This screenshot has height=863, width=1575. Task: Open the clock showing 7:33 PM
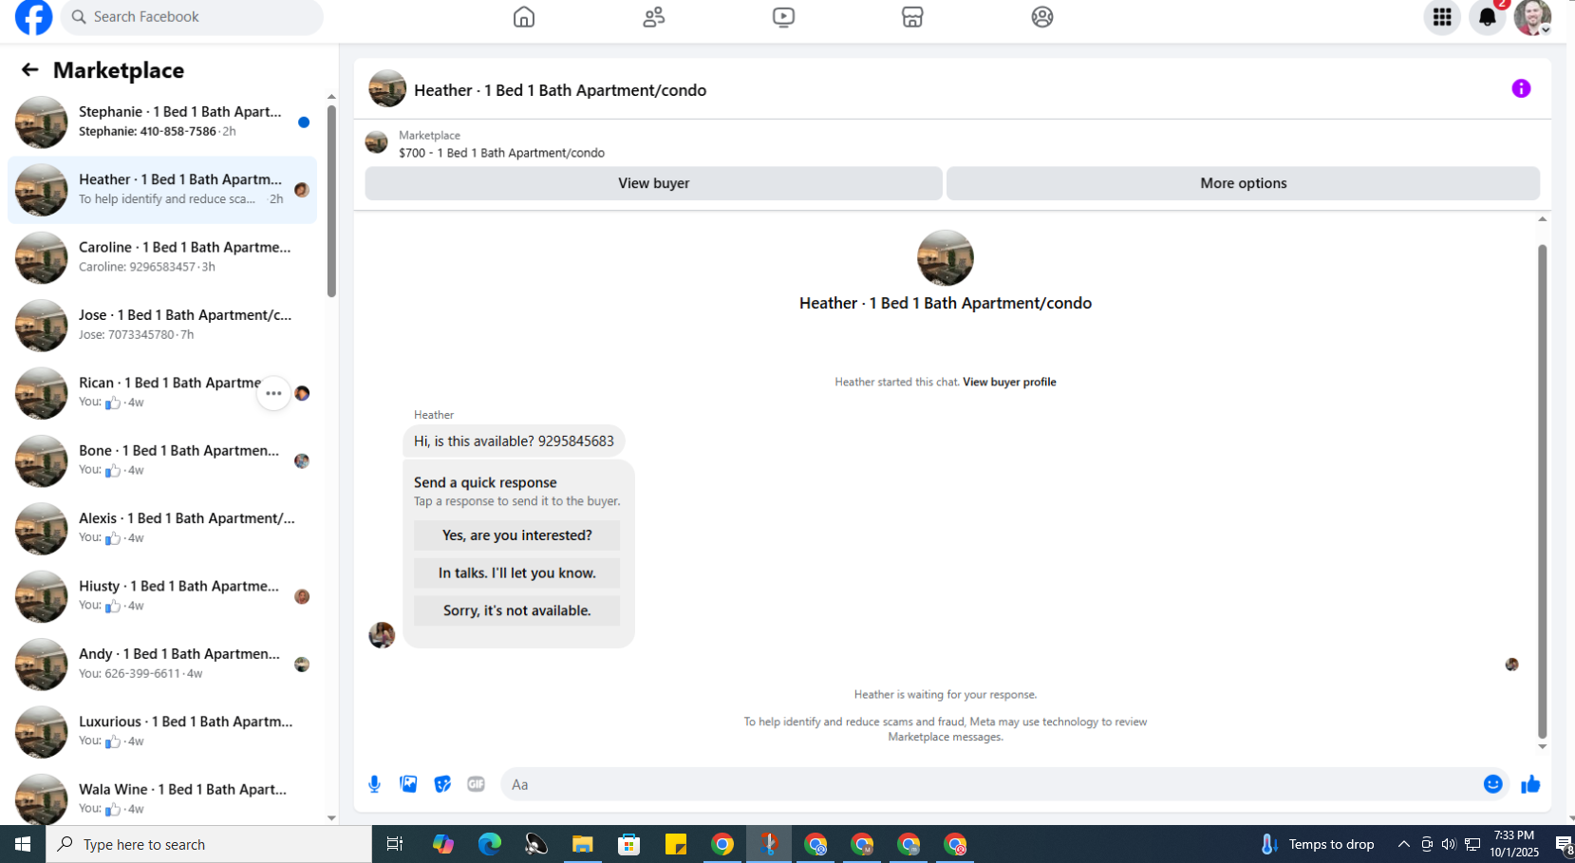pos(1514,844)
